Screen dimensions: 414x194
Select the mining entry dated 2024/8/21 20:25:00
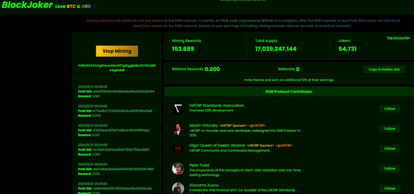93,184
